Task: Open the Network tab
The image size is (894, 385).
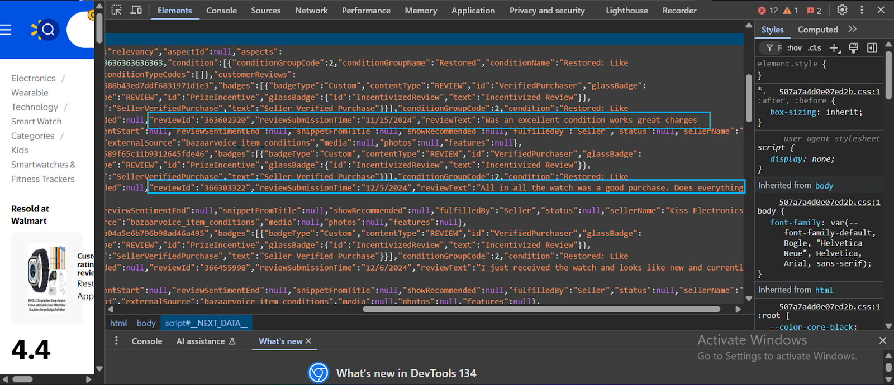Action: [x=311, y=10]
